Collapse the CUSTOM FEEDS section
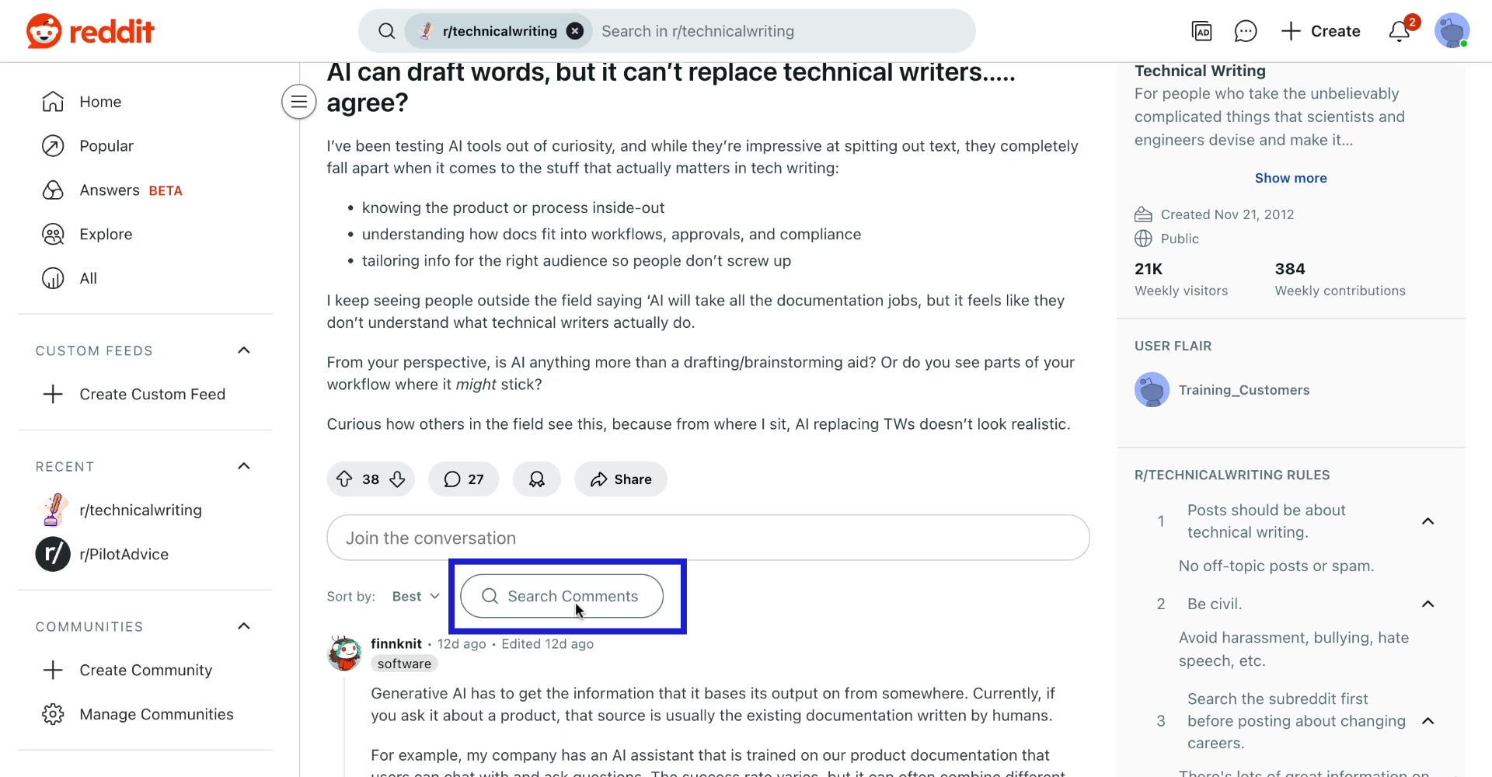Screen dimensions: 1492x777 [243, 350]
